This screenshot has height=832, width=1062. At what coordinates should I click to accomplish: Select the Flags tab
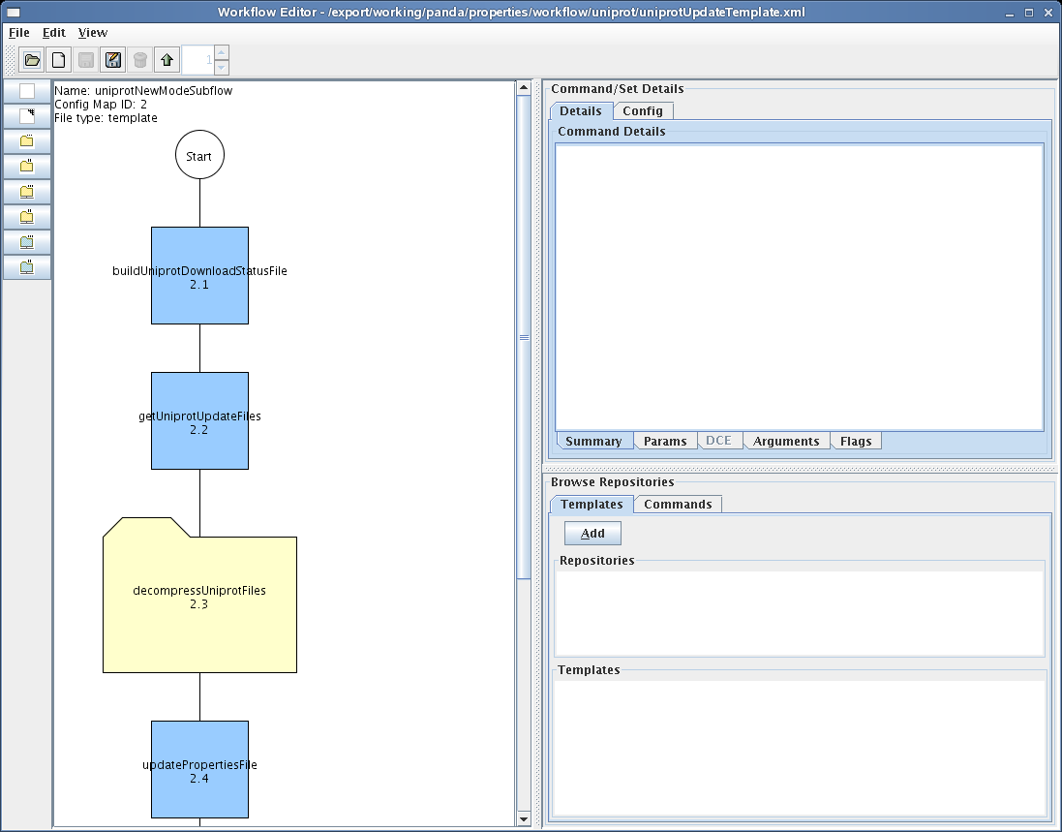click(x=856, y=441)
